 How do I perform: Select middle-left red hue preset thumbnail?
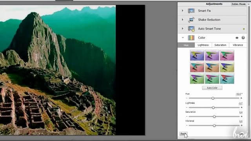(197, 67)
